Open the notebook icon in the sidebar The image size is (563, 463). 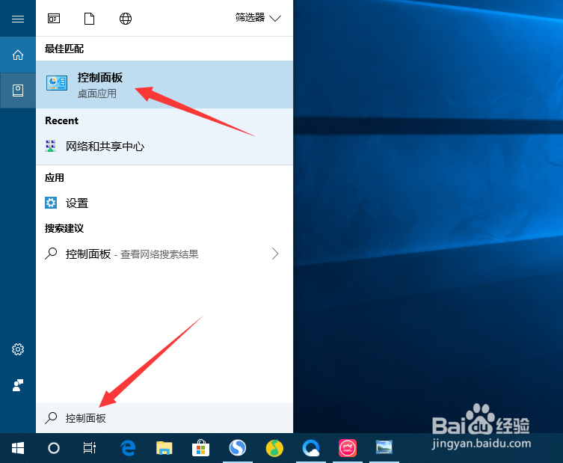18,91
